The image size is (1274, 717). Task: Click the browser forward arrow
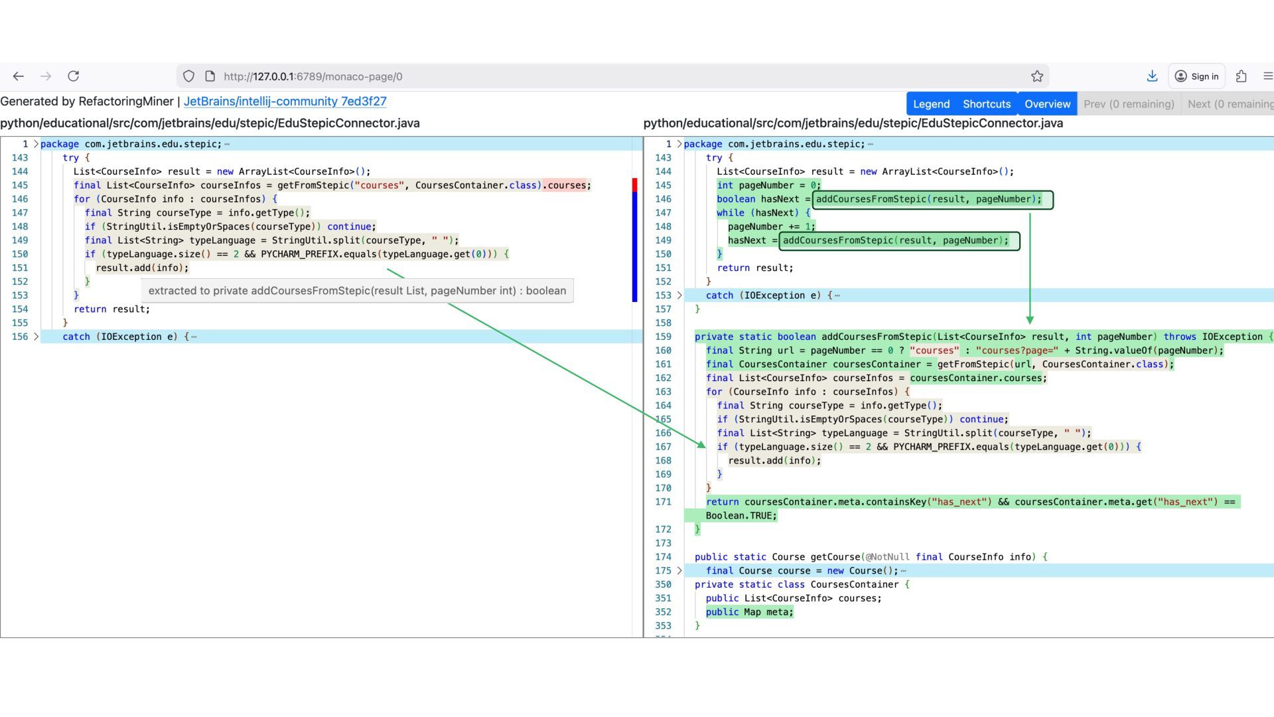tap(46, 76)
